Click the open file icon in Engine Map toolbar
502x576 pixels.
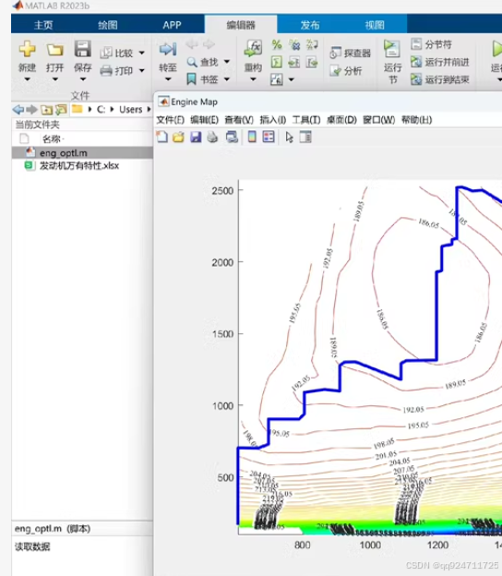[178, 137]
